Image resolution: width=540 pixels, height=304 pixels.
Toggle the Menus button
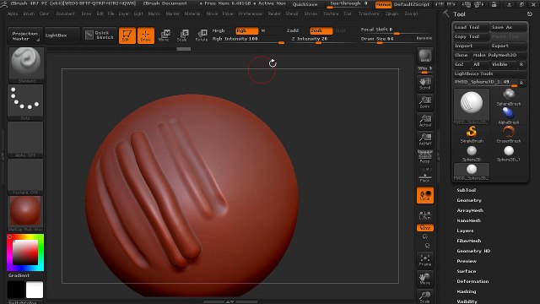pos(383,4)
